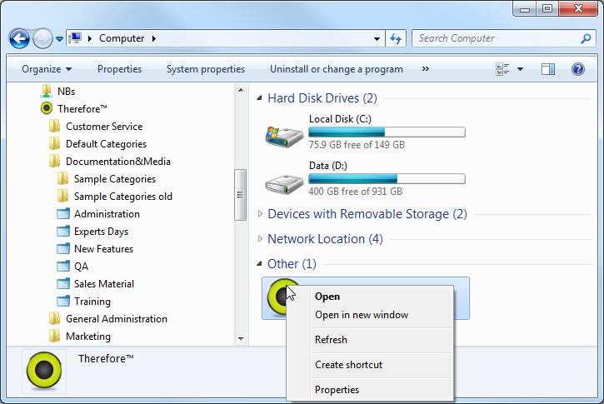Expand Devices with Removable Storage group
The image size is (604, 404).
coord(261,214)
